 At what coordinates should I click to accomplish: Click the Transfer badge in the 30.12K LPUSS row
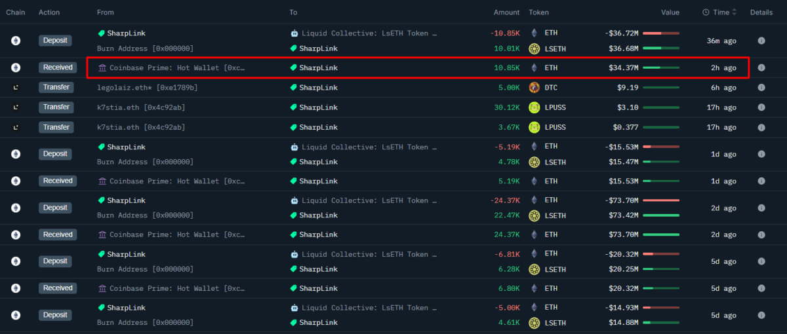[56, 107]
